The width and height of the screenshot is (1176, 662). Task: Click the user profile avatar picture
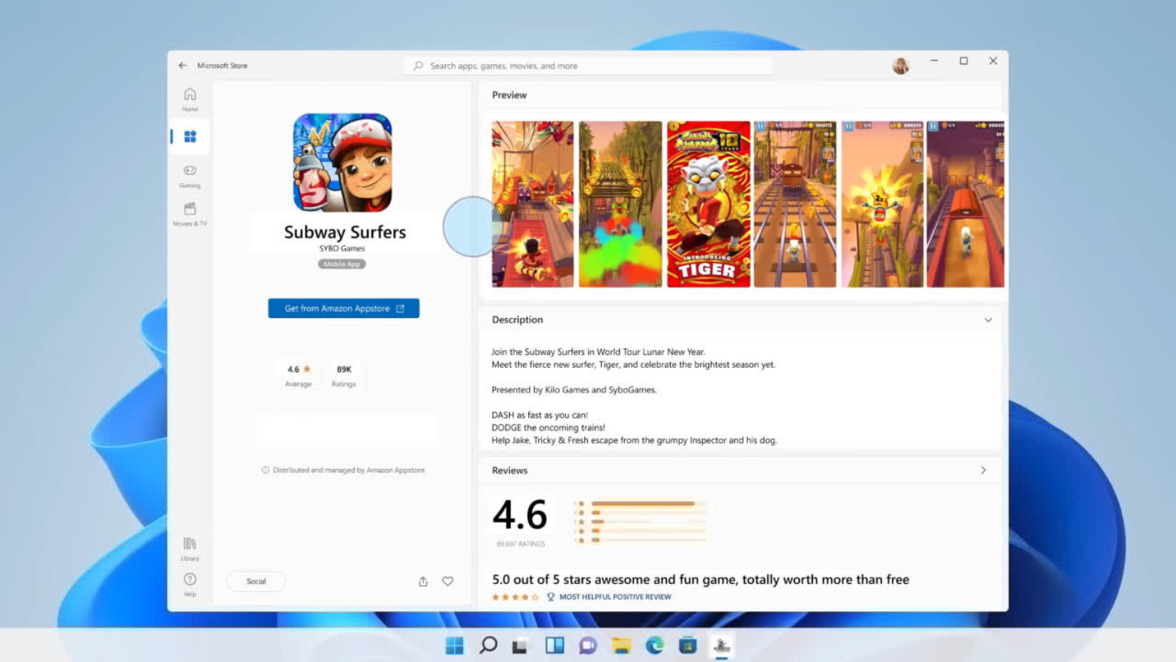[x=901, y=66]
